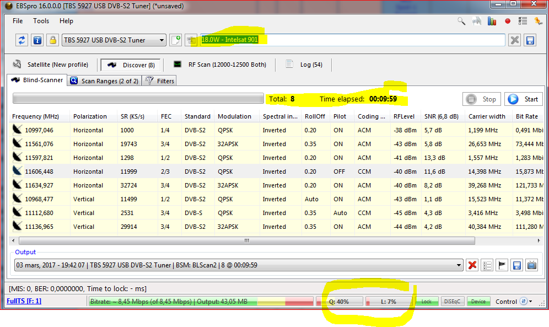Click the refresh device icon
The width and height of the screenshot is (549, 327).
click(22, 40)
